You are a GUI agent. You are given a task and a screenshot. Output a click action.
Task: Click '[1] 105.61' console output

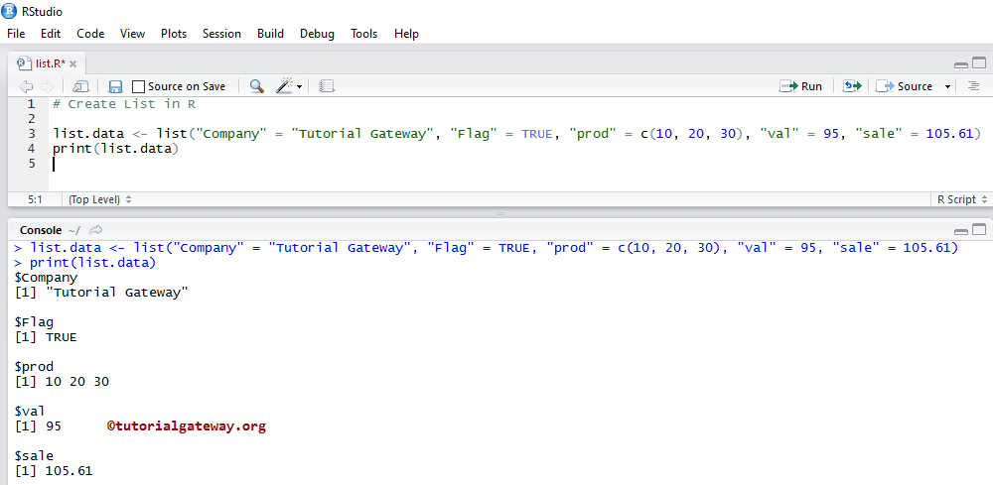pos(54,471)
